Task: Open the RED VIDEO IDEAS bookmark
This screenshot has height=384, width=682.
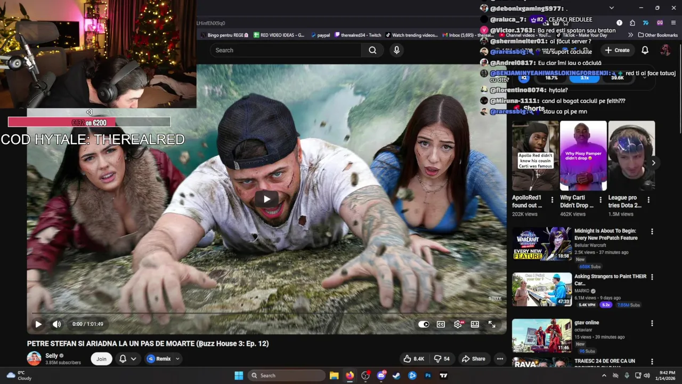Action: [279, 35]
